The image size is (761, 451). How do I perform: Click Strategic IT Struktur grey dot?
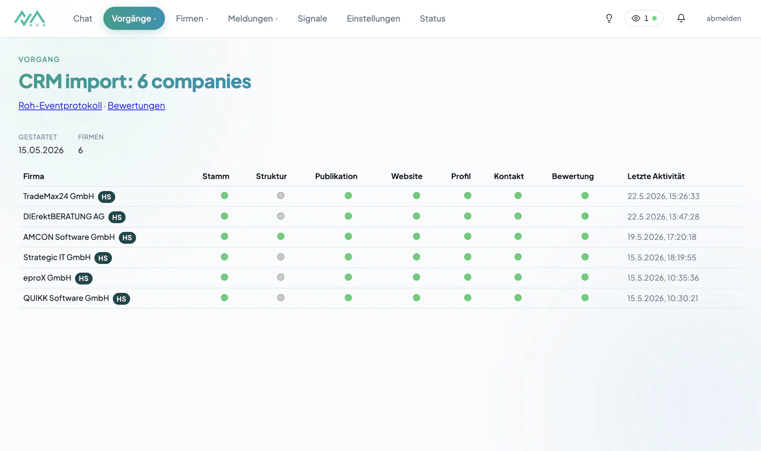[x=281, y=257]
